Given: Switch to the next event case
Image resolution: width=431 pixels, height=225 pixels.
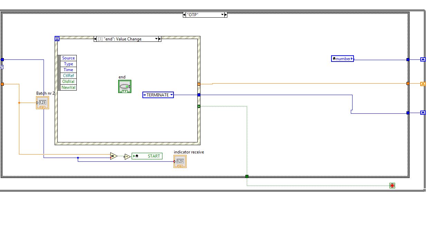Looking at the screenshot, I should point(160,39).
